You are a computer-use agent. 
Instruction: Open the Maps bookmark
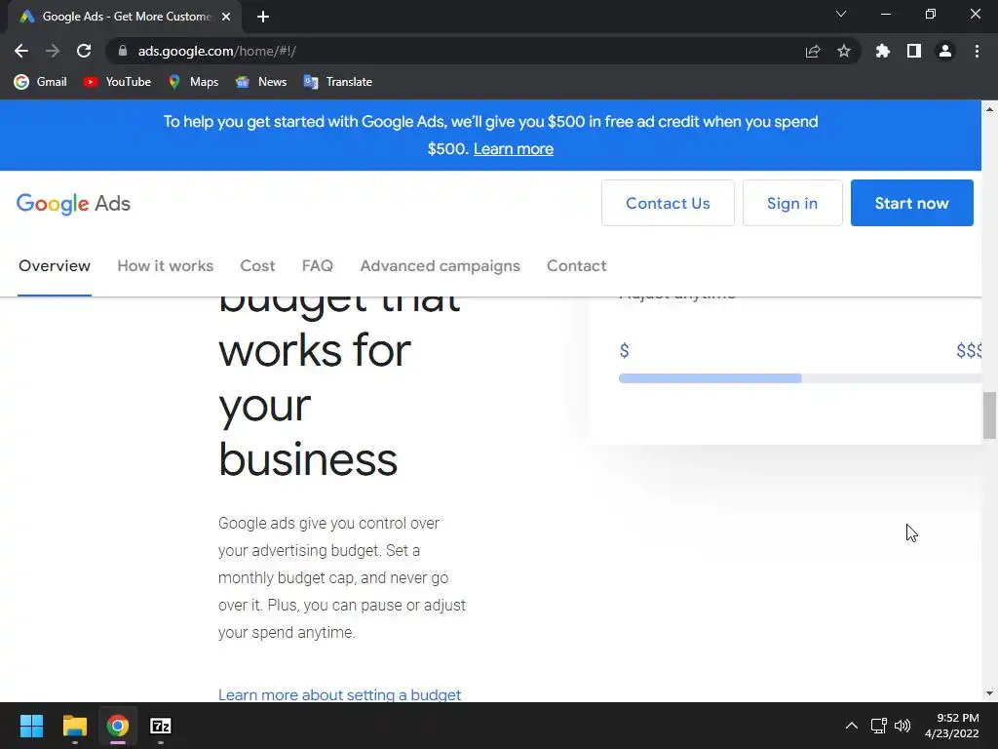coord(193,82)
